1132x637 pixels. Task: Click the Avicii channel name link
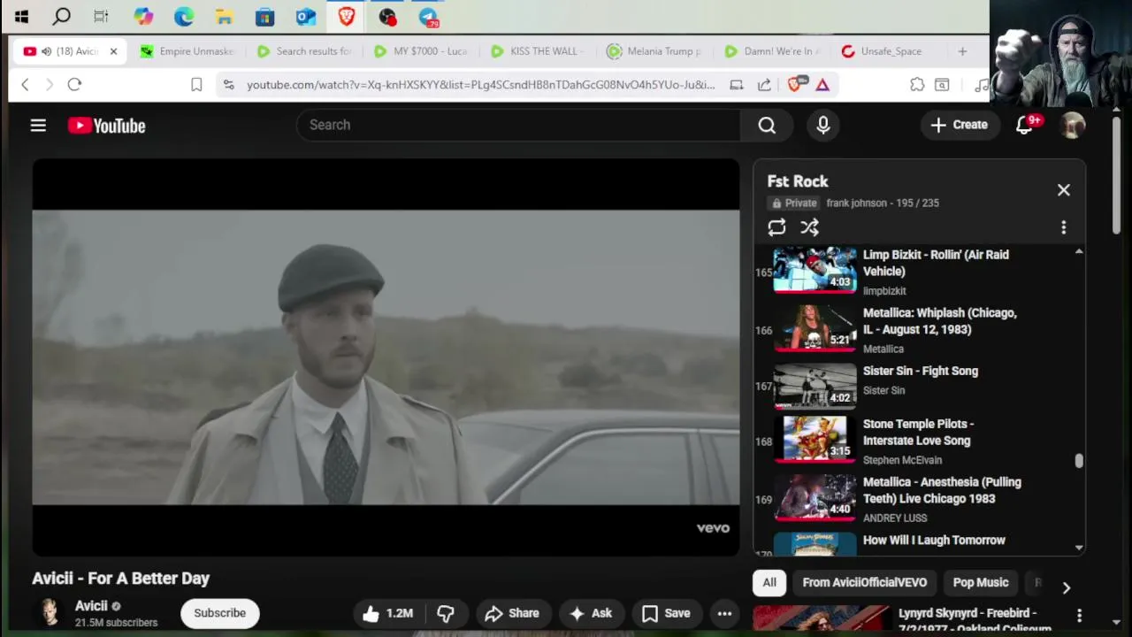coord(91,606)
